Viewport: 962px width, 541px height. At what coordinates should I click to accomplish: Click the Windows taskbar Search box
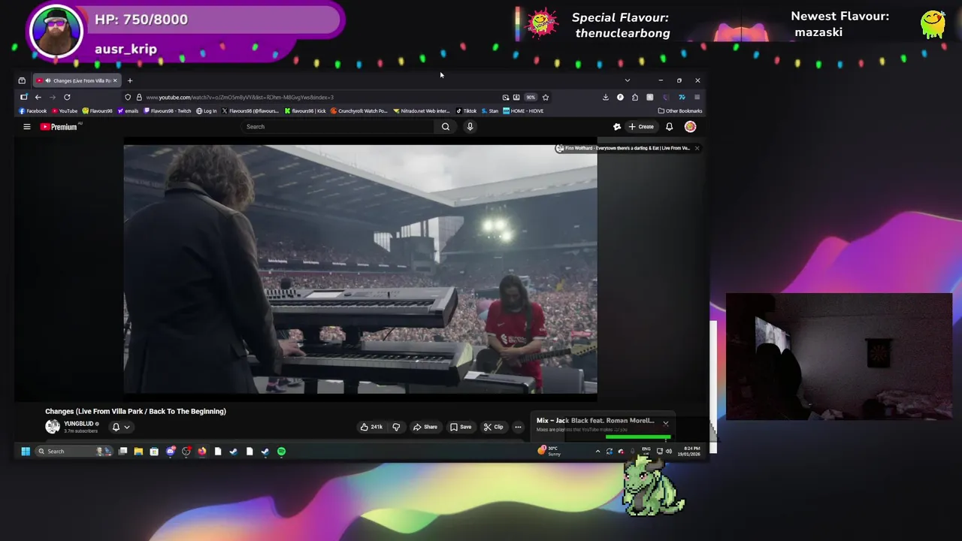(x=73, y=452)
